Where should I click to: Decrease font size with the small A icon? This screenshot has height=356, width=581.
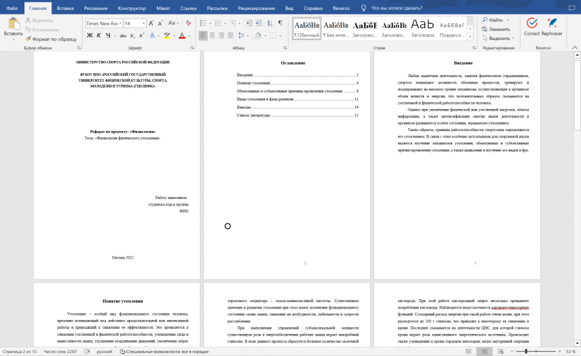pos(160,23)
